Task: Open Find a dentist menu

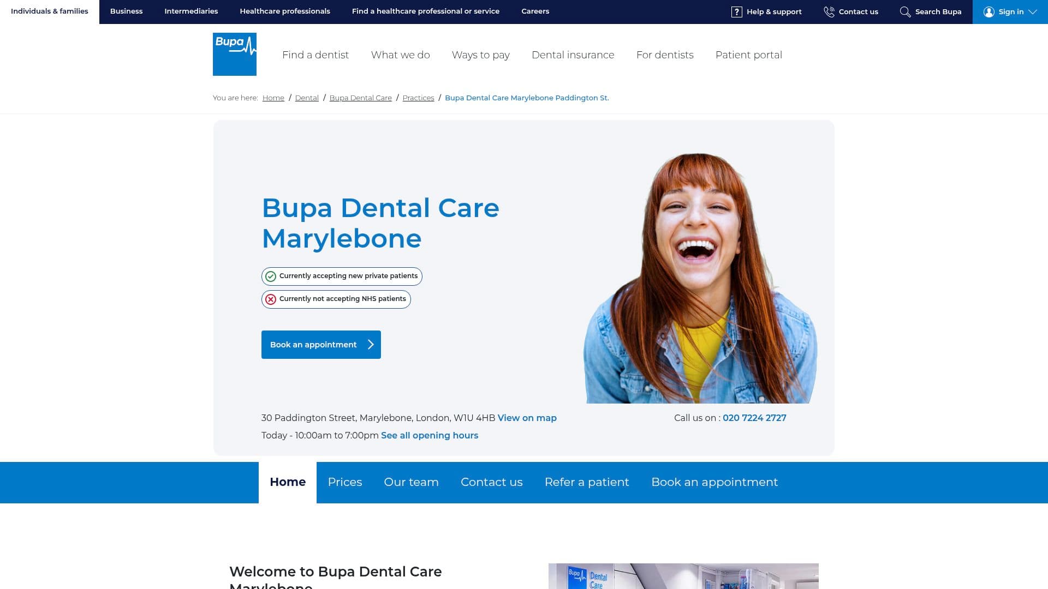Action: [x=315, y=55]
